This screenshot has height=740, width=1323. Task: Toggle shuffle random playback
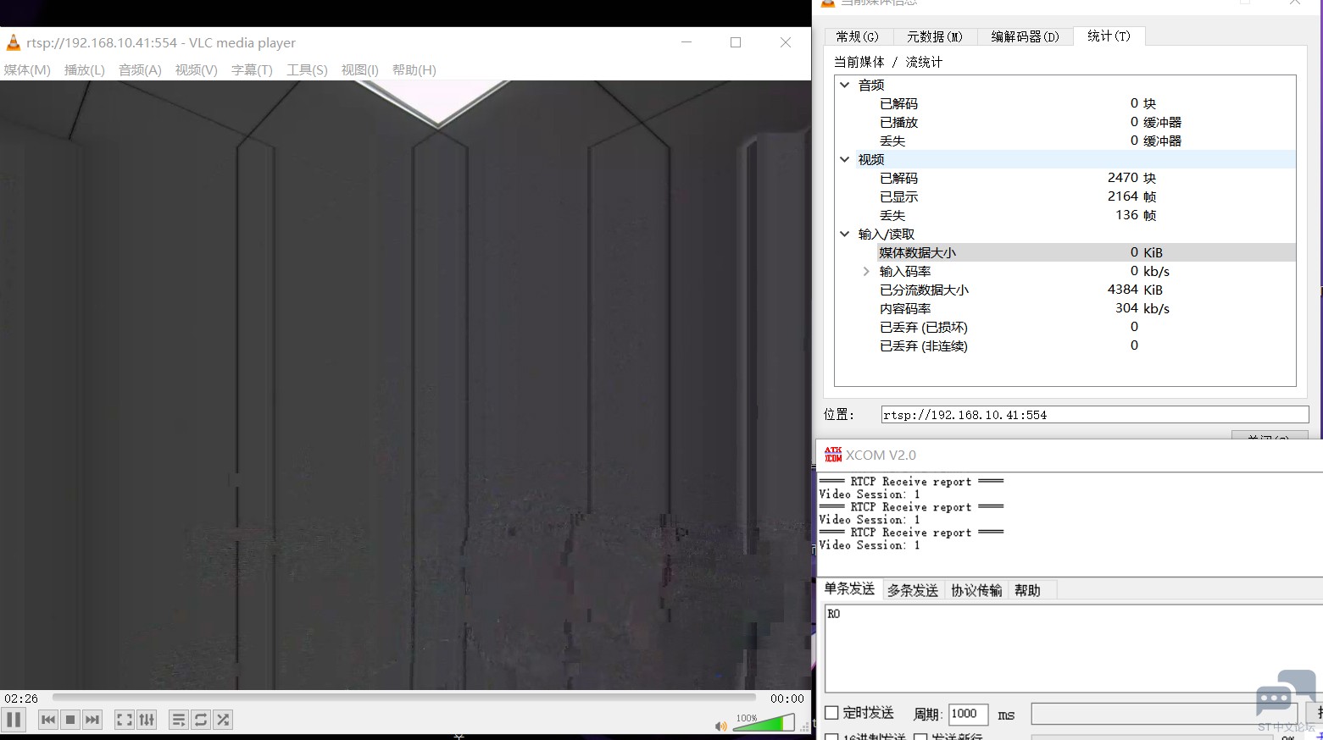pyautogui.click(x=223, y=720)
